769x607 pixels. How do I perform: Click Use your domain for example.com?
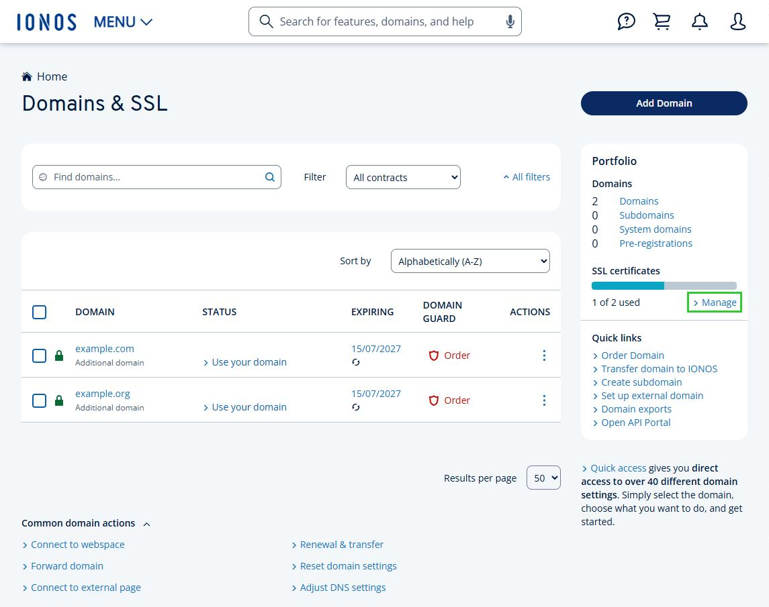tap(244, 362)
